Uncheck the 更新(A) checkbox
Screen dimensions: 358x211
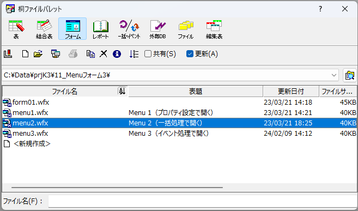(x=190, y=54)
